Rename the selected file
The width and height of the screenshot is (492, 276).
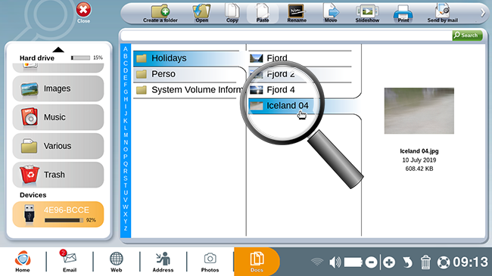[x=297, y=14]
